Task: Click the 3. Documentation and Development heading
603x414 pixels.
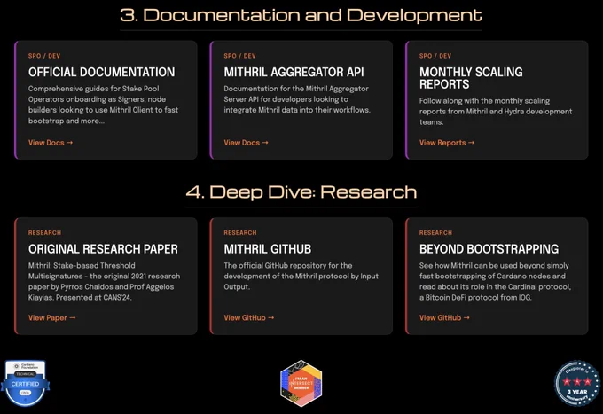Action: (301, 15)
